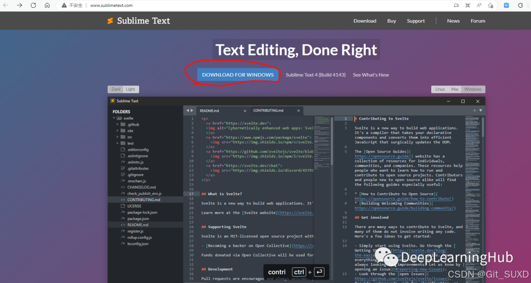Screen dimensions: 531x283
Task: Click the Sublime Text orange logo icon
Action: point(110,21)
